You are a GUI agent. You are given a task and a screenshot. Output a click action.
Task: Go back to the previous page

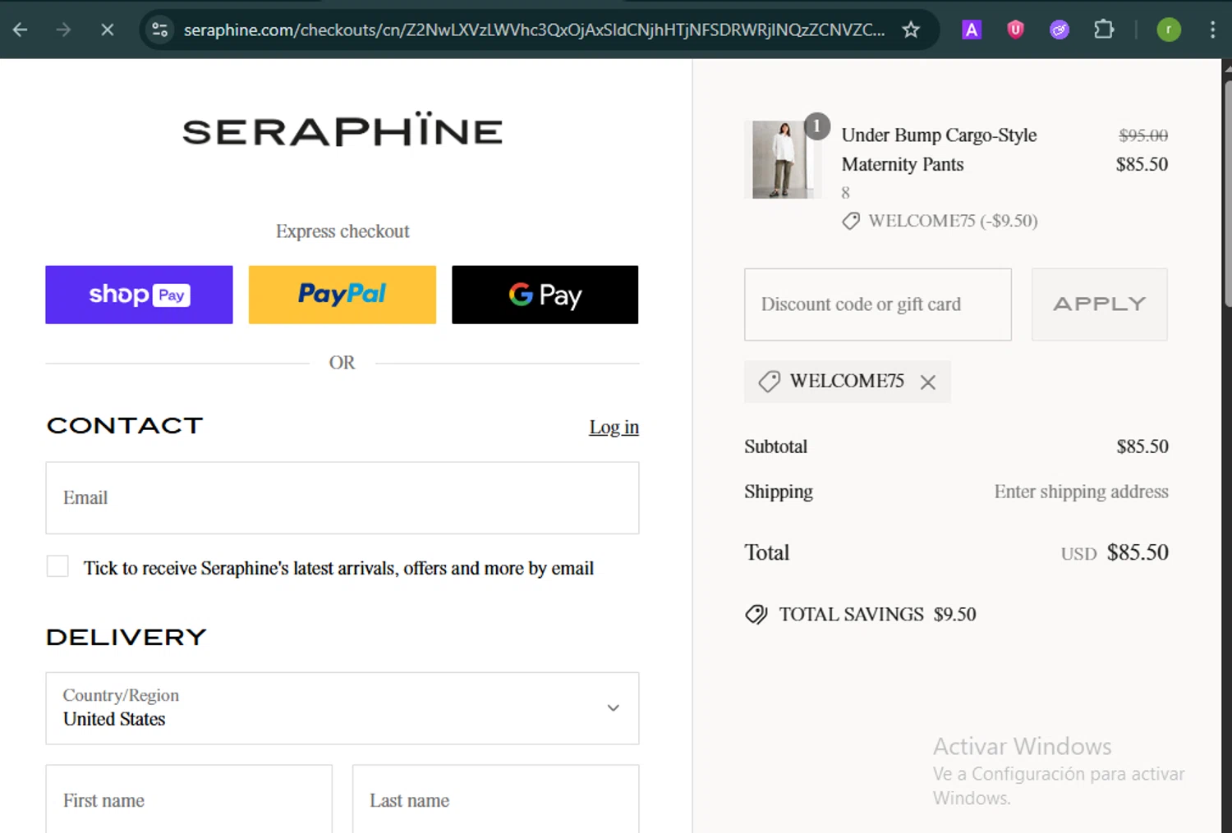coord(21,30)
